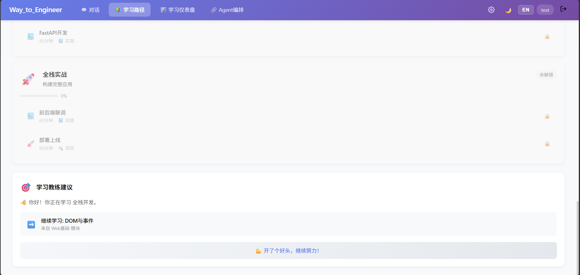Switch to the 对话 tab
Image resolution: width=580 pixels, height=275 pixels.
[90, 10]
